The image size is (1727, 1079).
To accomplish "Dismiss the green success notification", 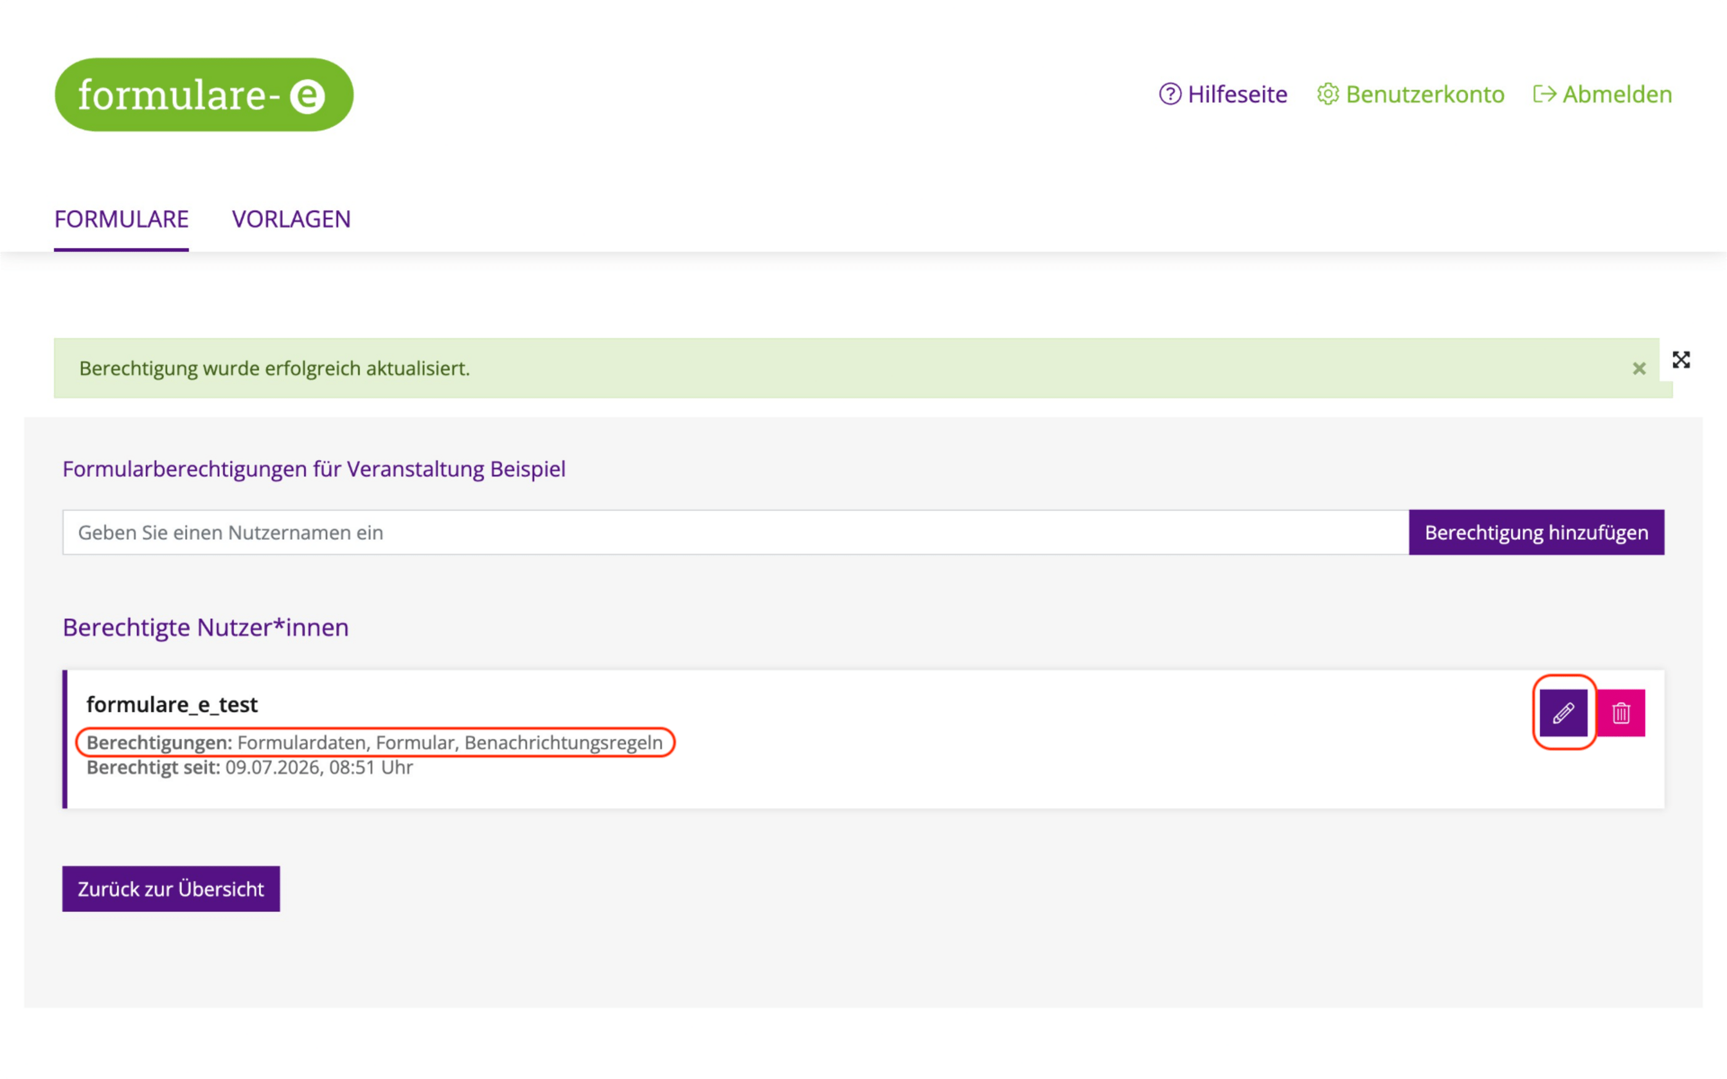I will [x=1639, y=368].
